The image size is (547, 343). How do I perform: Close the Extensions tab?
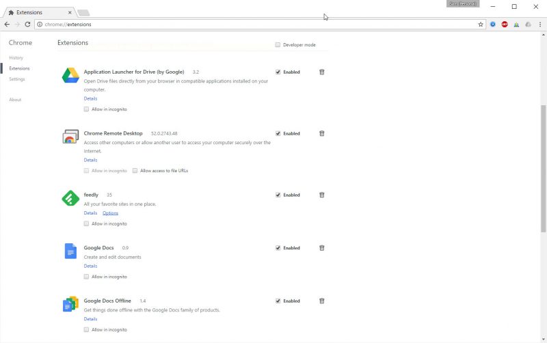pos(70,12)
